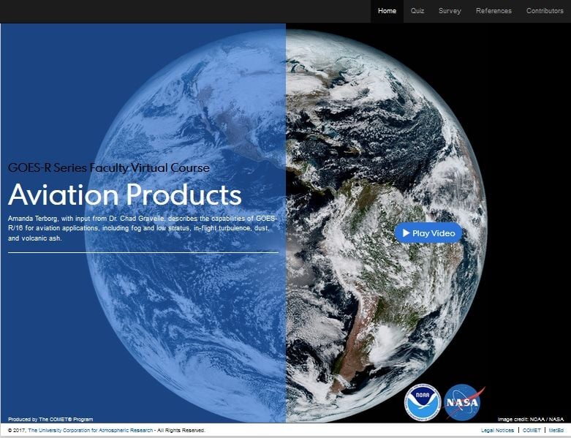Click the GOES-R Series Faculty Virtual Course subtitle
The height and width of the screenshot is (438, 571).
[109, 168]
